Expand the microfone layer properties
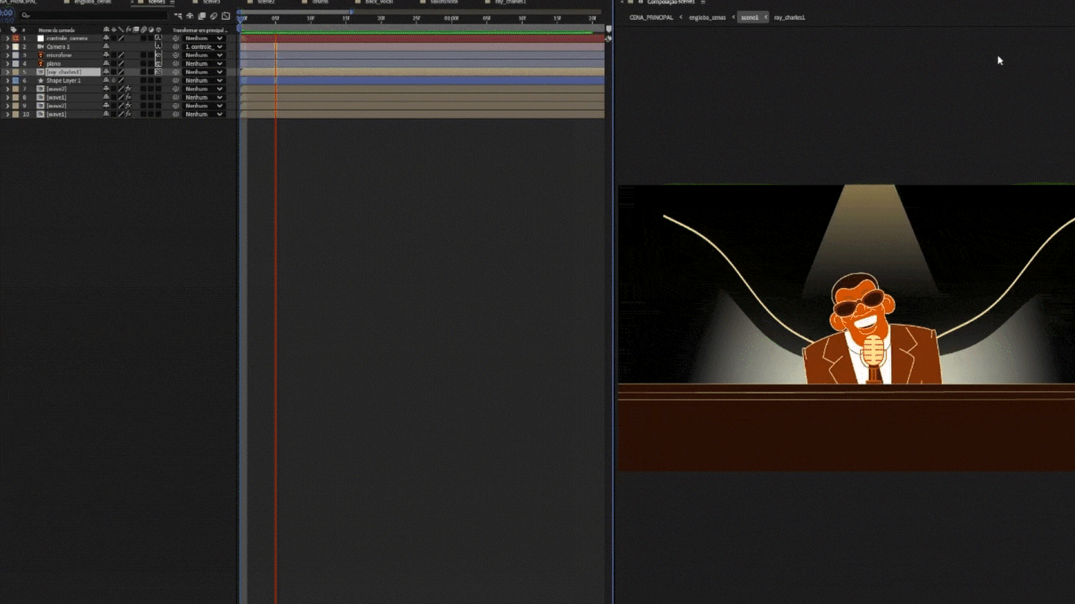The image size is (1075, 604). (7, 55)
